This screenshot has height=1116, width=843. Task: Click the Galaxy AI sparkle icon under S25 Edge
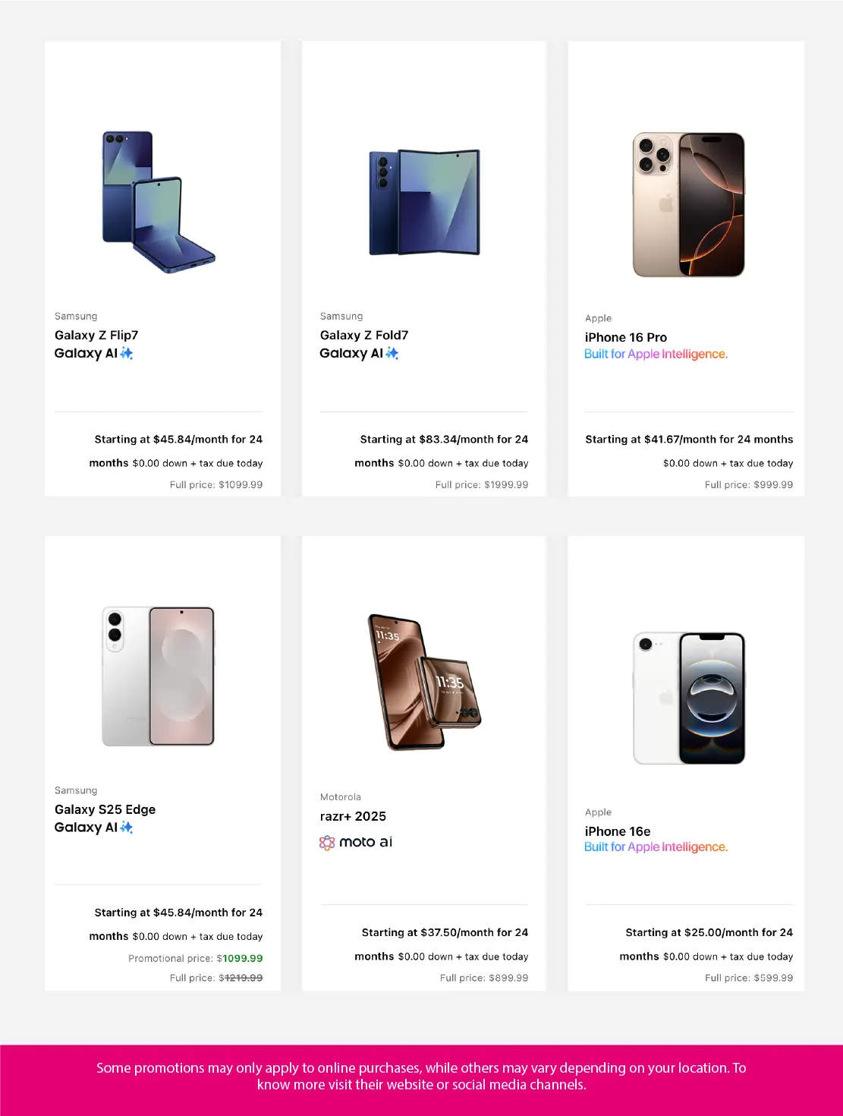[127, 828]
